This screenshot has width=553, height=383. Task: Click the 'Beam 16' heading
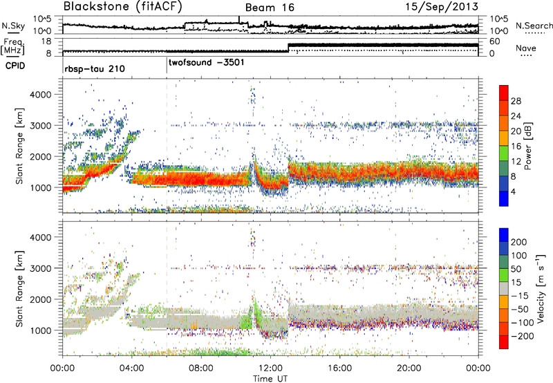pyautogui.click(x=270, y=8)
